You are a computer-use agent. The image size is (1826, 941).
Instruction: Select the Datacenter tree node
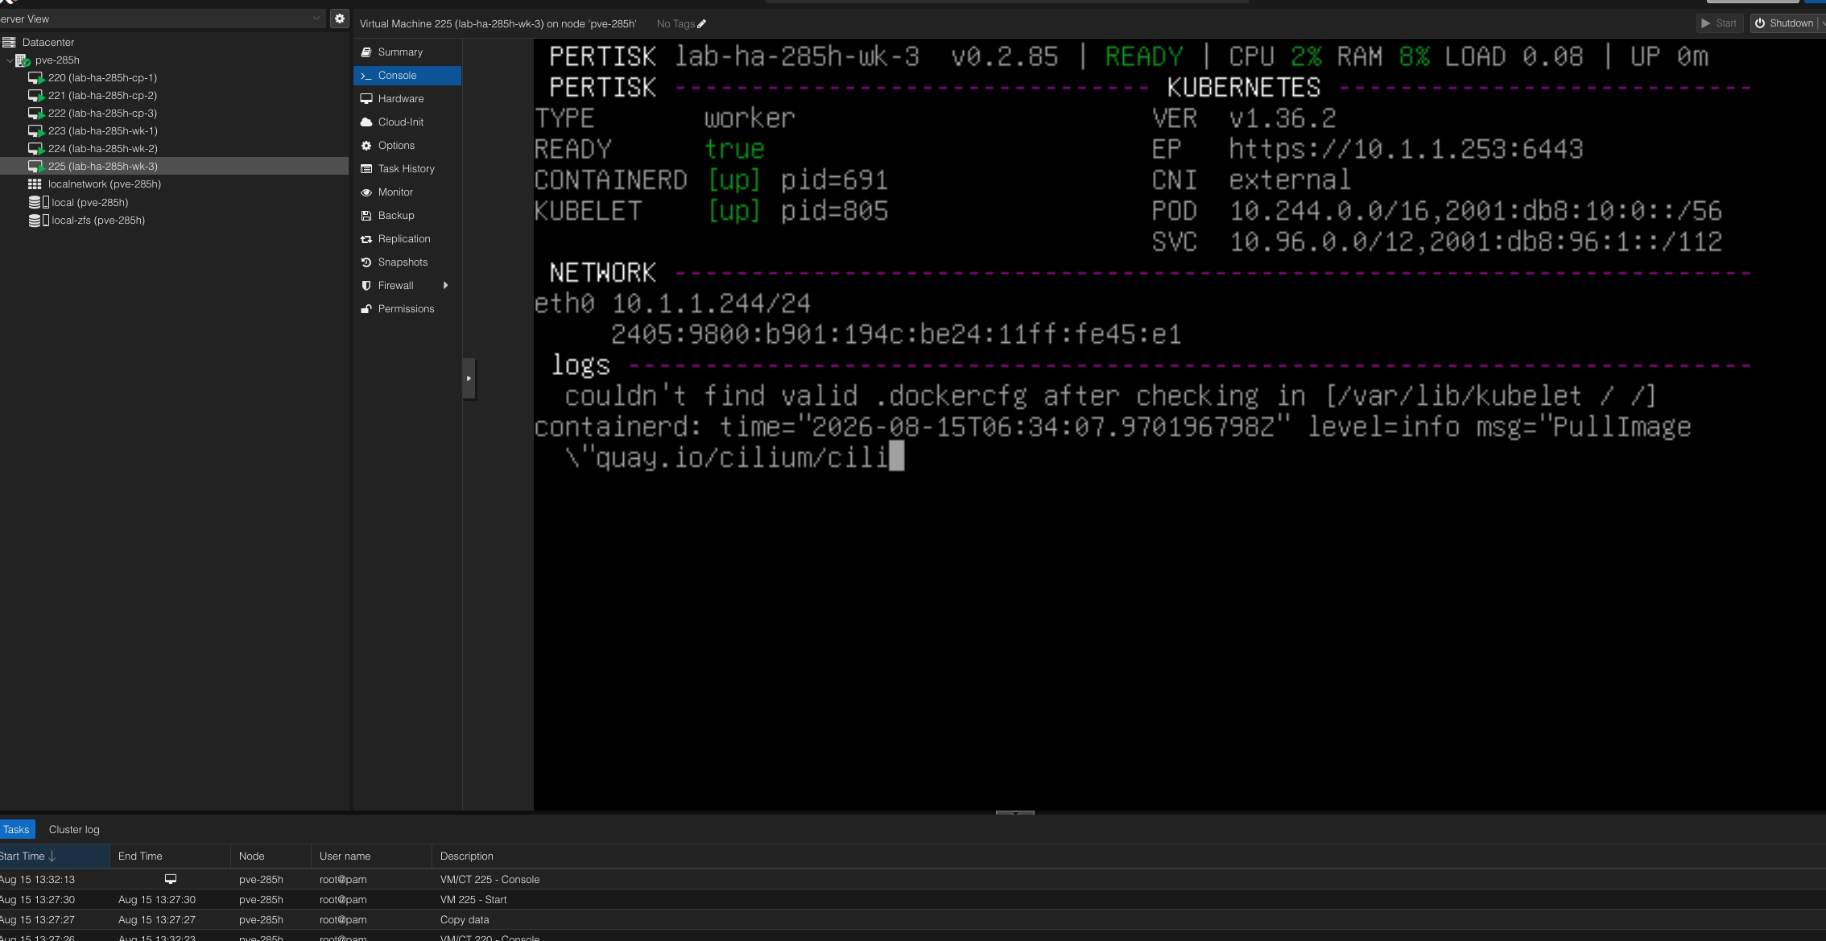pos(48,42)
